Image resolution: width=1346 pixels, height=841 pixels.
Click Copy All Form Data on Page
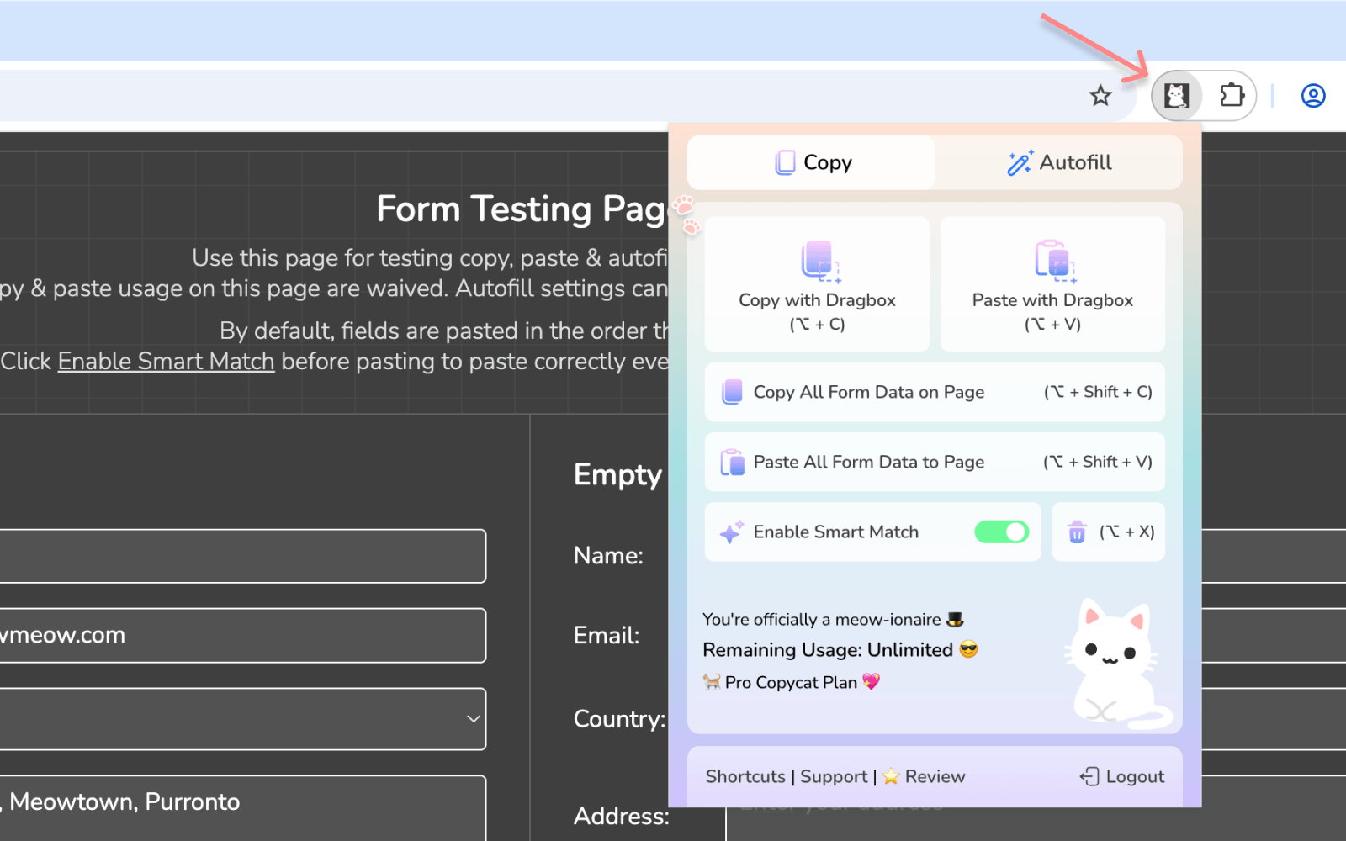[934, 392]
